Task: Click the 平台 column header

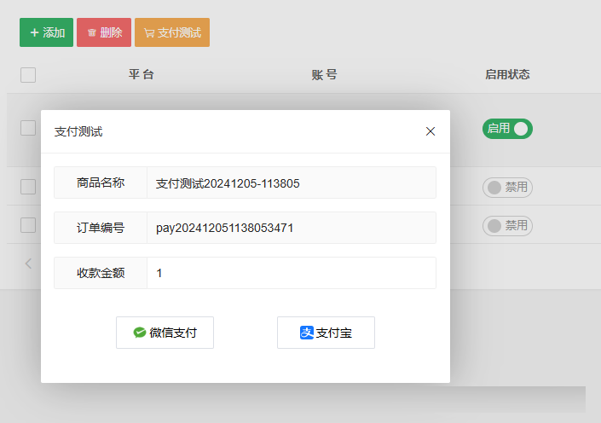Action: pos(142,75)
